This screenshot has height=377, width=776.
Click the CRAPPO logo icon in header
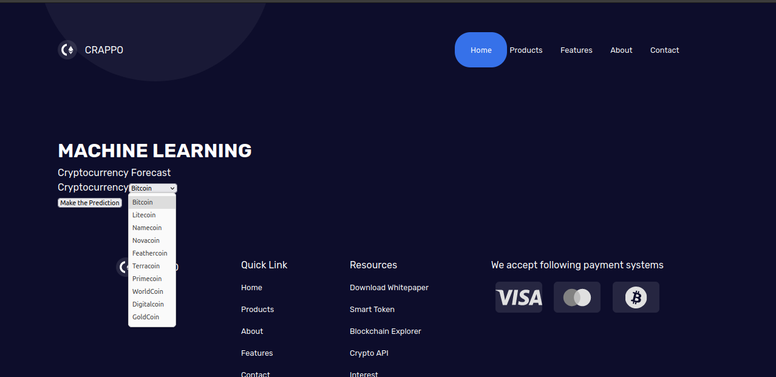pyautogui.click(x=67, y=50)
